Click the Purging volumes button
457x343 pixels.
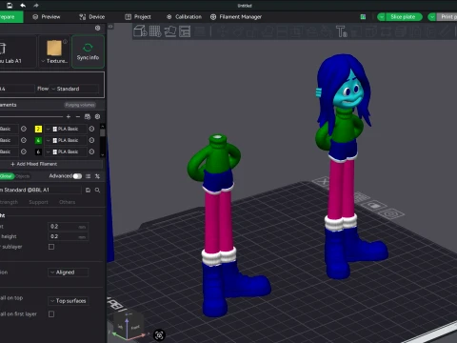[x=80, y=105]
